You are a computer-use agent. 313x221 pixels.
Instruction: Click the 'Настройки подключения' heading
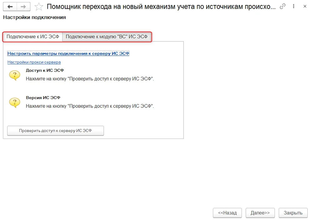point(34,17)
